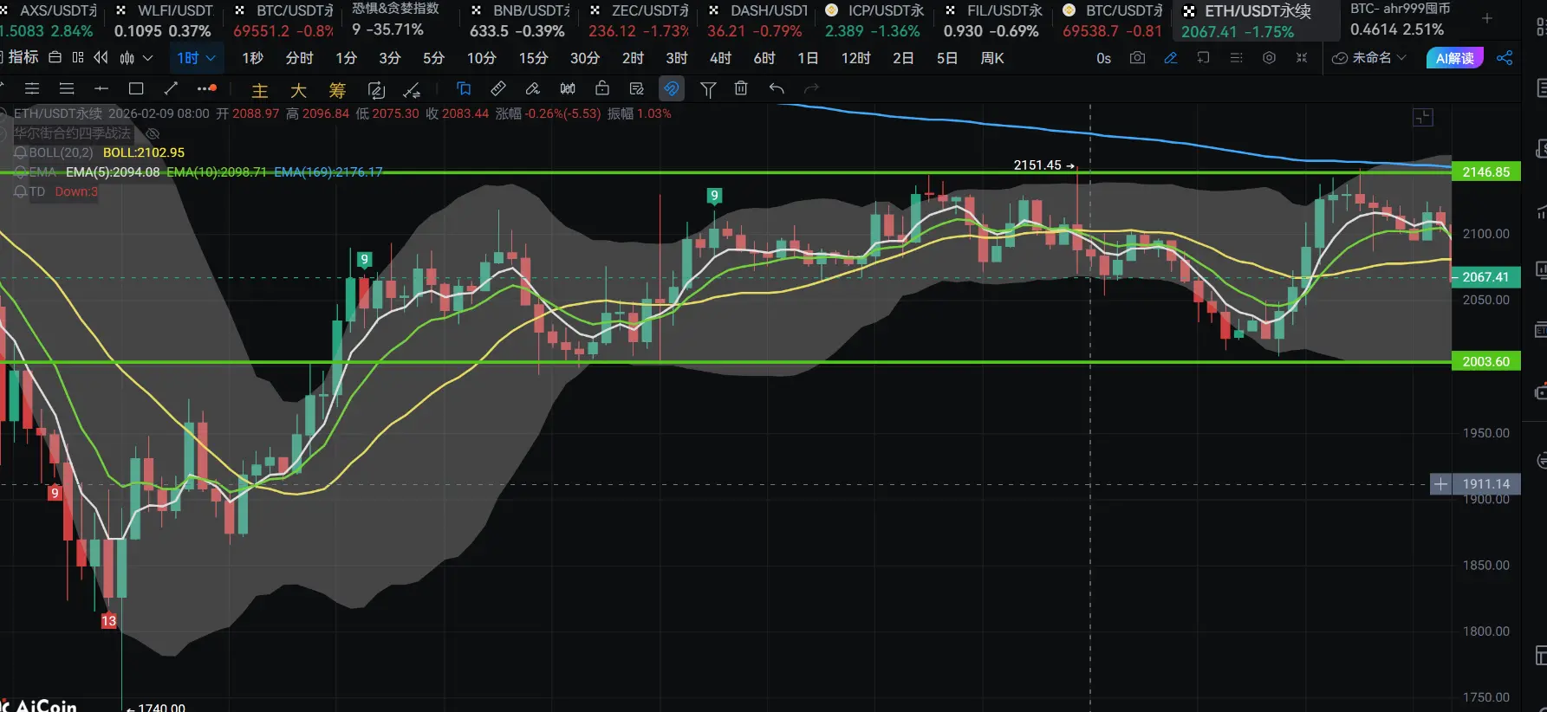Open the list lines icon in top bar
This screenshot has width=1547, height=712.
pos(1236,58)
